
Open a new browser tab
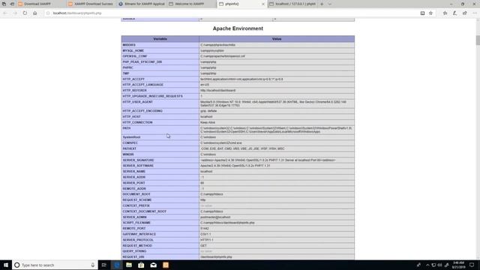[322, 4]
